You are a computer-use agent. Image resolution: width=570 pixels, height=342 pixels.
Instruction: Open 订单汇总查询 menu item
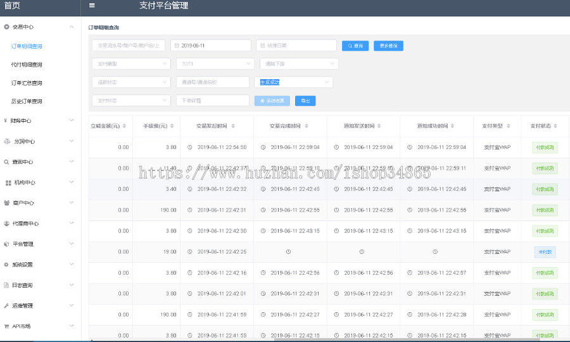tap(27, 83)
